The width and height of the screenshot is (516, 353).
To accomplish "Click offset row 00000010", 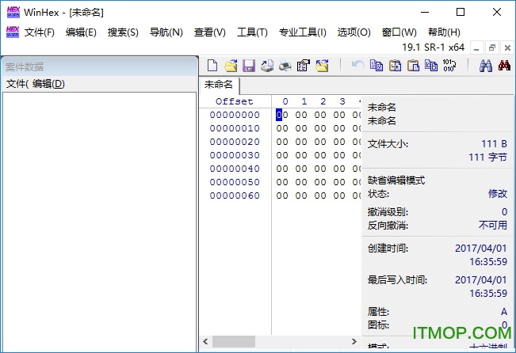I will pos(235,128).
